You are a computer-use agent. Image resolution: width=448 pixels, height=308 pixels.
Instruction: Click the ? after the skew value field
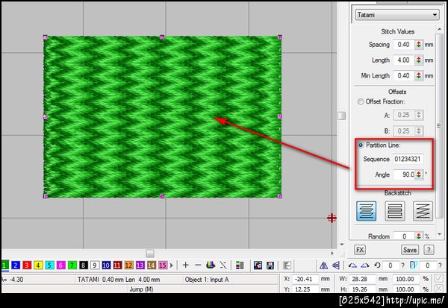pos(440,265)
